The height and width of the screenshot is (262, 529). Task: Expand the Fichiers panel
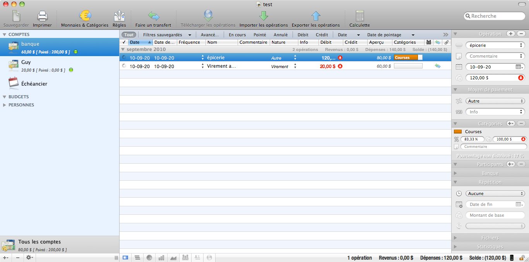pyautogui.click(x=455, y=238)
